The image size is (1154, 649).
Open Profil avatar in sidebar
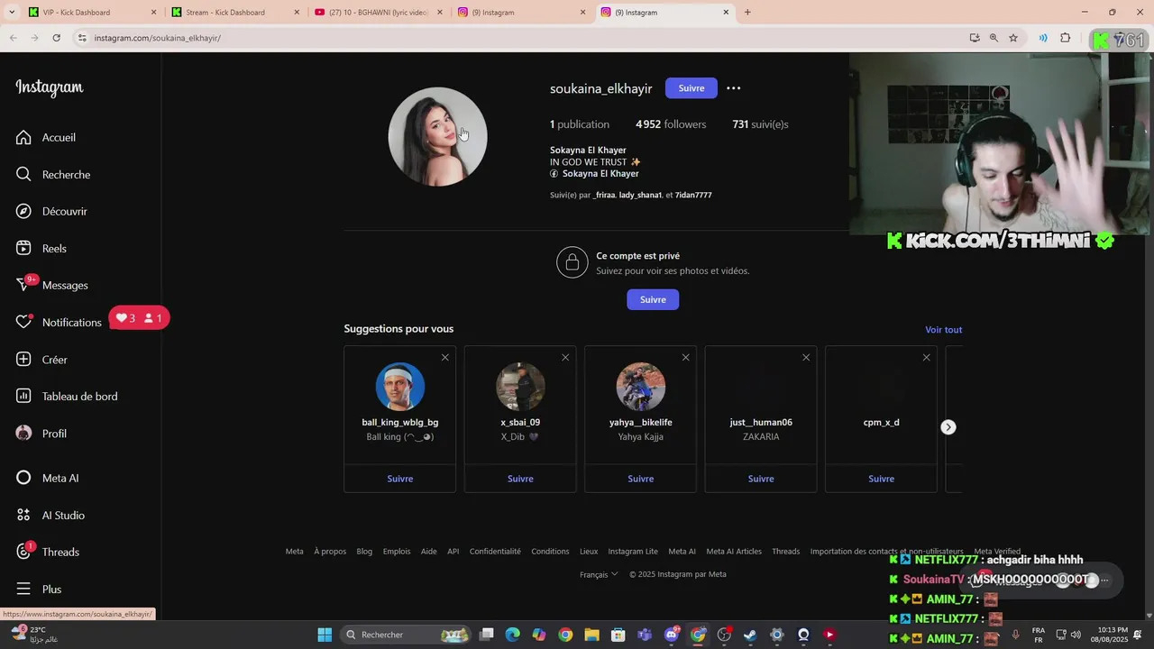(x=24, y=433)
